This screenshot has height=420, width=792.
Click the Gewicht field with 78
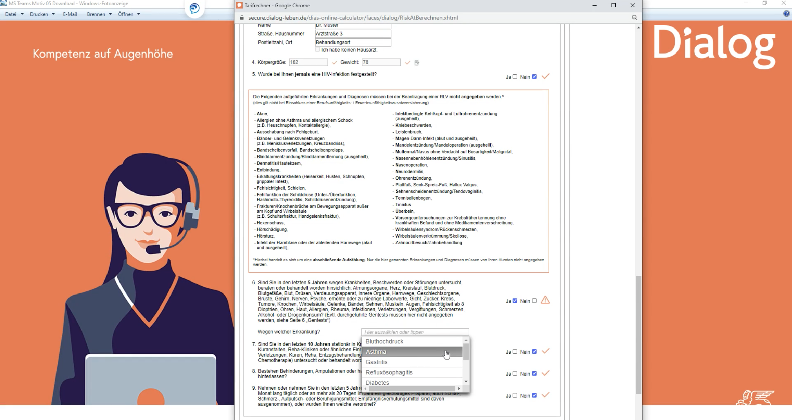tap(381, 62)
